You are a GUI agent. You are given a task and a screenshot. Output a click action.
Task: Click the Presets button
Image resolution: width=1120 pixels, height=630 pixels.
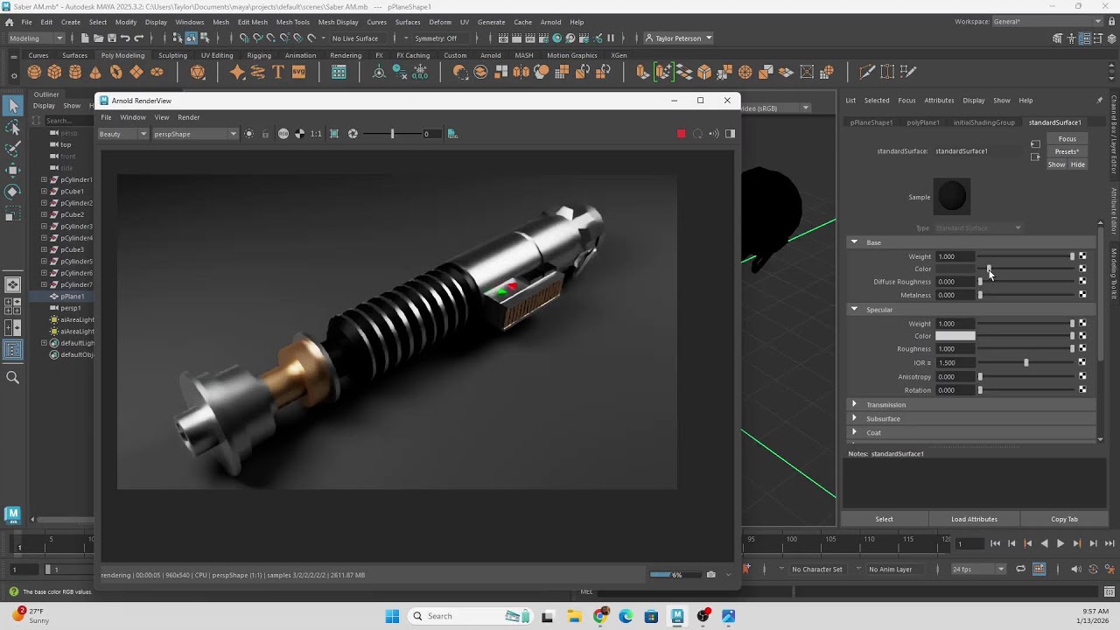pos(1067,151)
